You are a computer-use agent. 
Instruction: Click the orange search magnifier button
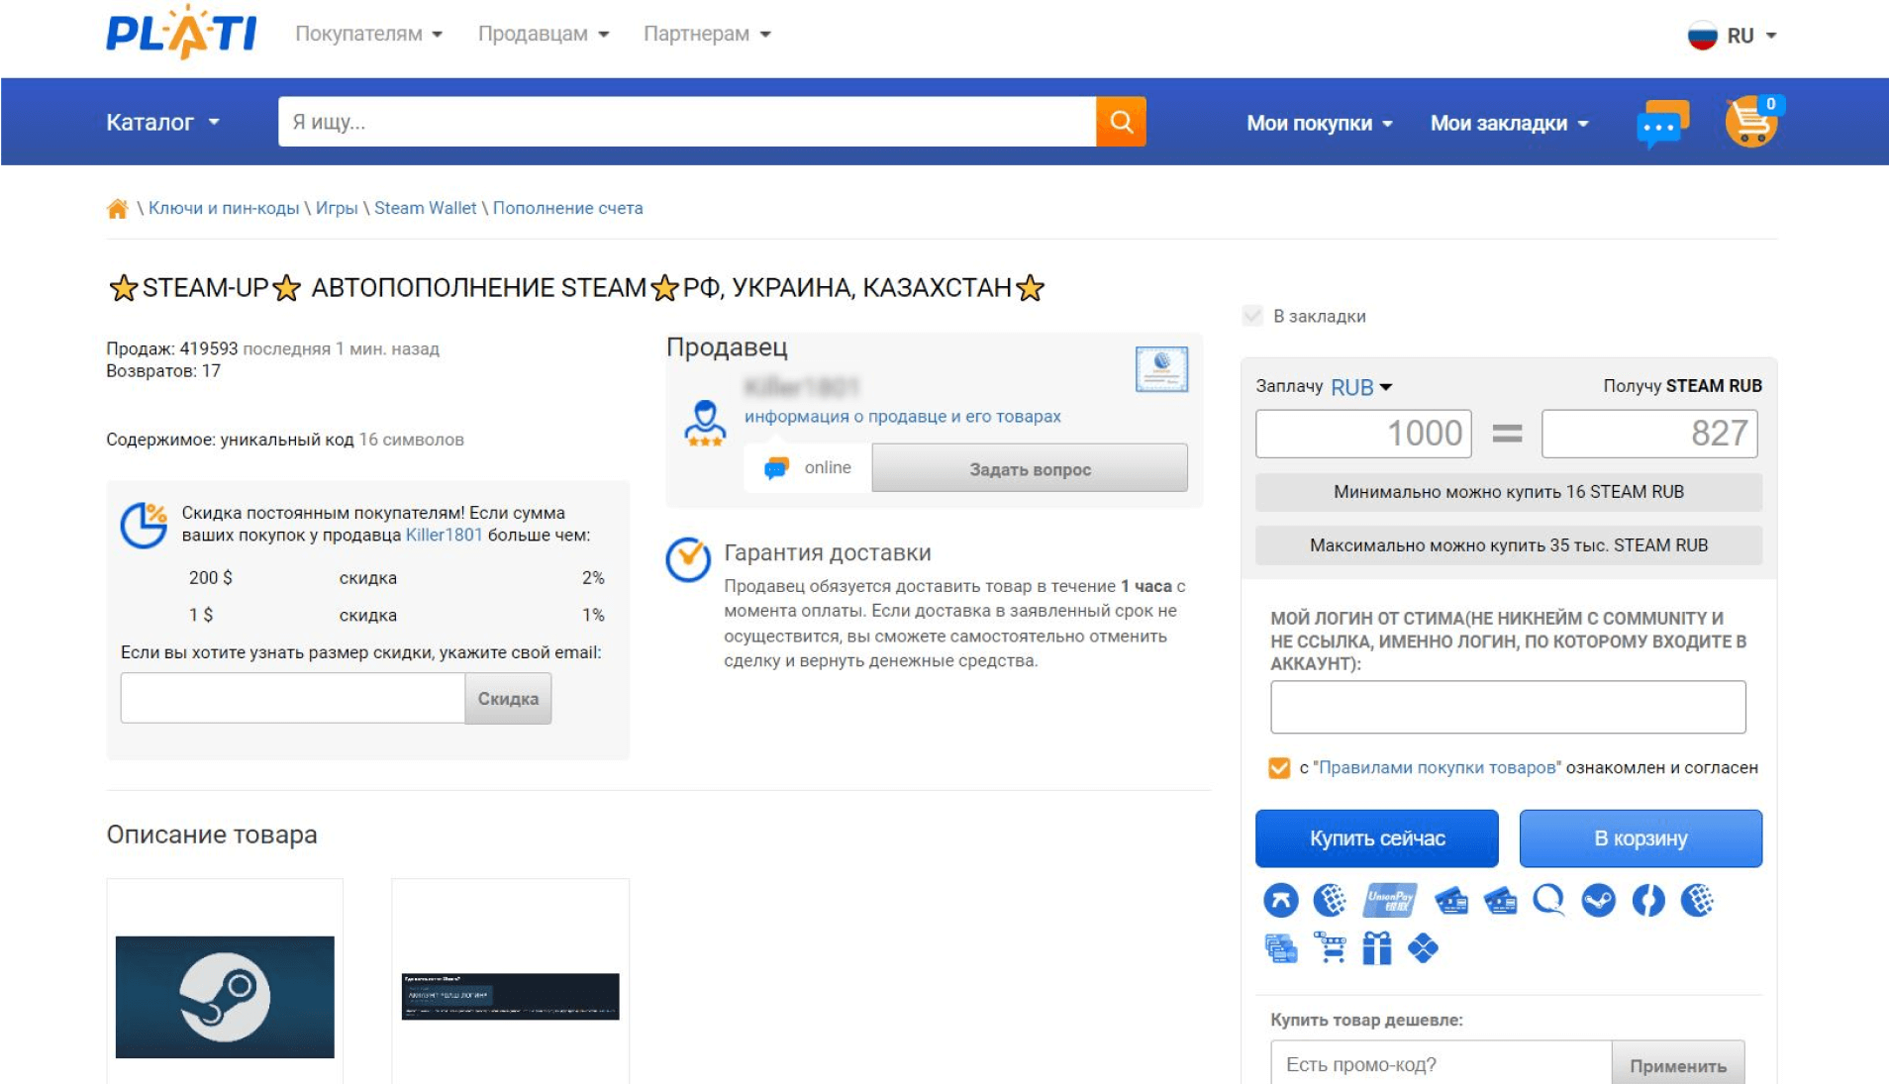pos(1121,122)
